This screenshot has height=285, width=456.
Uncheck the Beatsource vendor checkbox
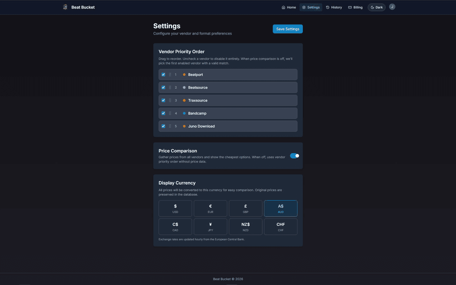tap(163, 87)
